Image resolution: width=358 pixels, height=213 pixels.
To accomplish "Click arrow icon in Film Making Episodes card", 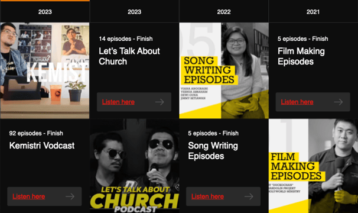I will click(x=339, y=102).
